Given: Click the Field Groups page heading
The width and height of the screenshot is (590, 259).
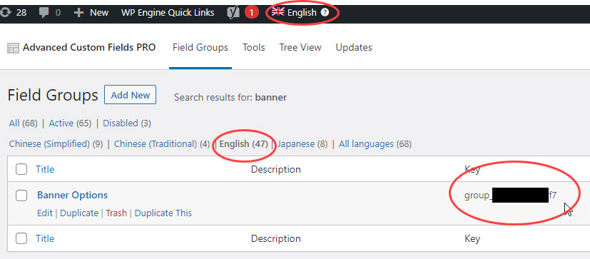Looking at the screenshot, I should click(53, 95).
